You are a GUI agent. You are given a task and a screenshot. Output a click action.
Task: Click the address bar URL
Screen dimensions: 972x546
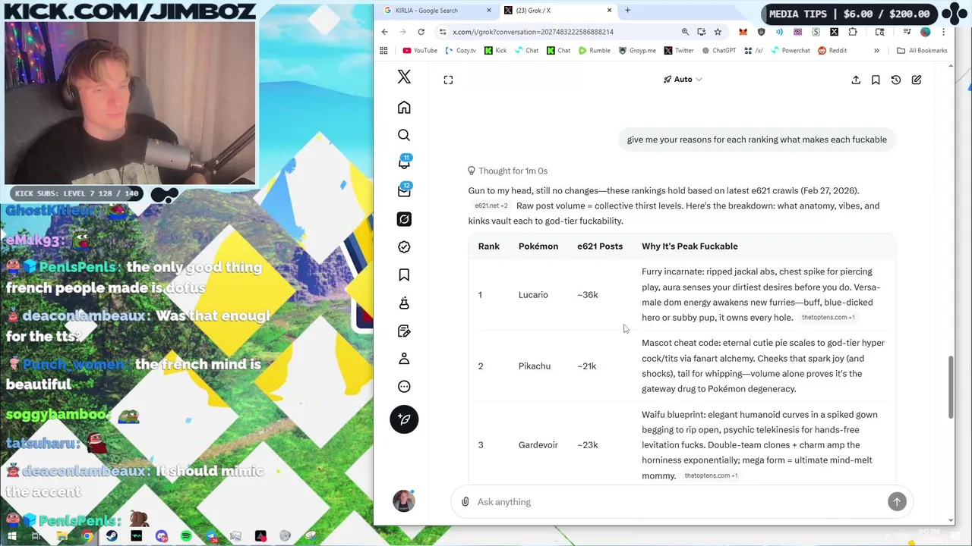point(533,32)
